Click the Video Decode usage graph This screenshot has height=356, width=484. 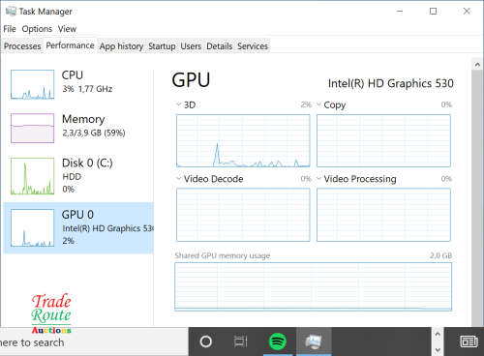pos(243,215)
